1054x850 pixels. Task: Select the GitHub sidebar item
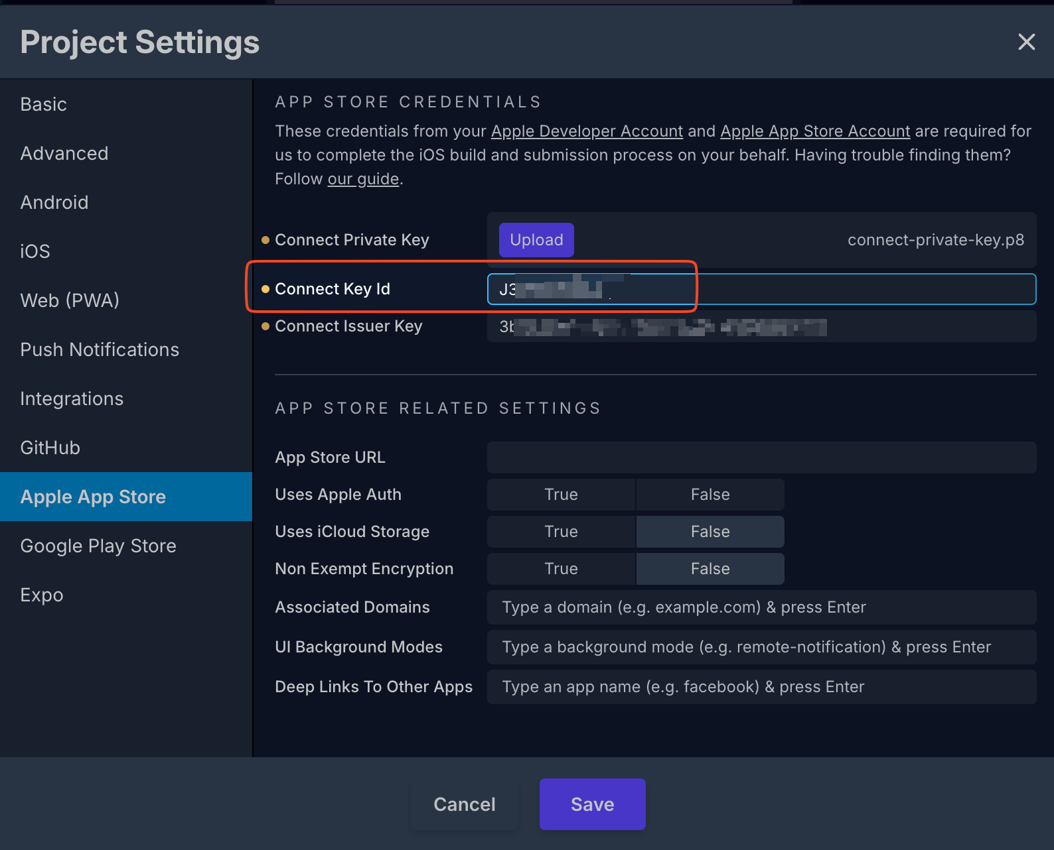pyautogui.click(x=50, y=448)
